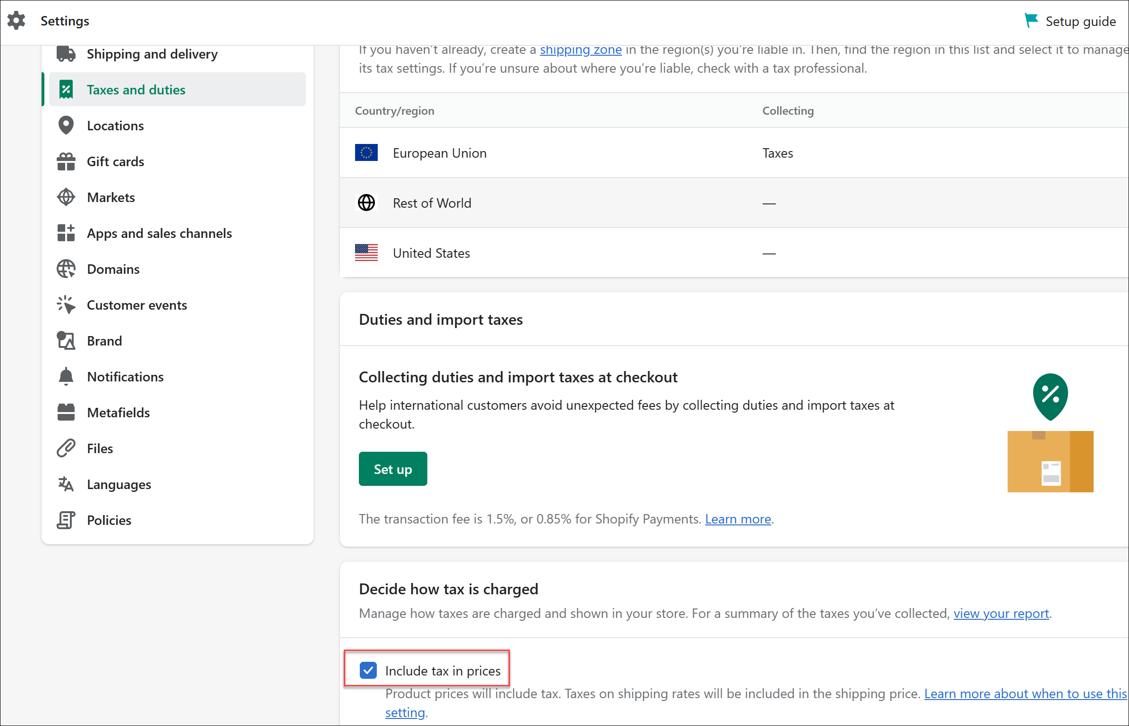Open Locations settings page

(178, 126)
